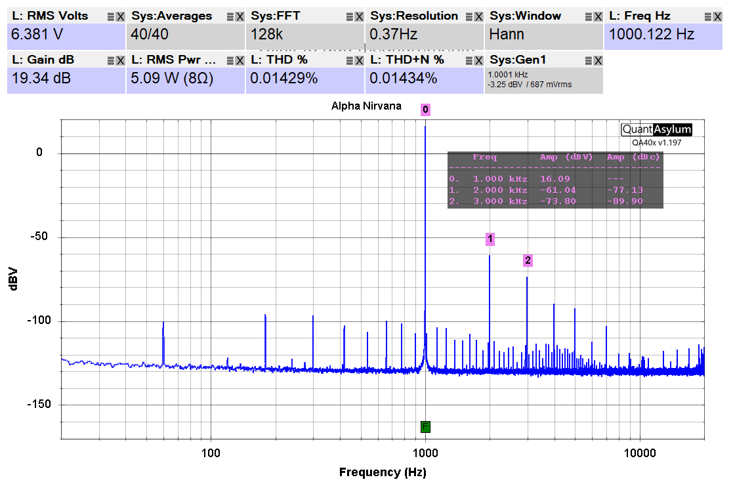Open menu icon of Sys:FFT tile
This screenshot has width=733, height=486.
tap(350, 17)
